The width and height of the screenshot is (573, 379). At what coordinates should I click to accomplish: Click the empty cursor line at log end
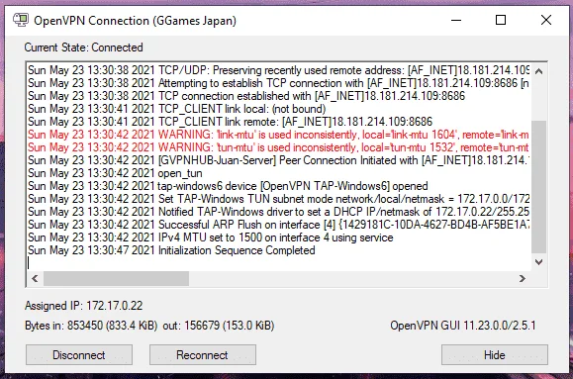[279, 263]
